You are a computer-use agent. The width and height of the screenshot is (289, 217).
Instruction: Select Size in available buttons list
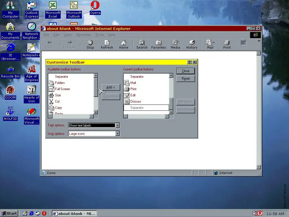(71, 95)
